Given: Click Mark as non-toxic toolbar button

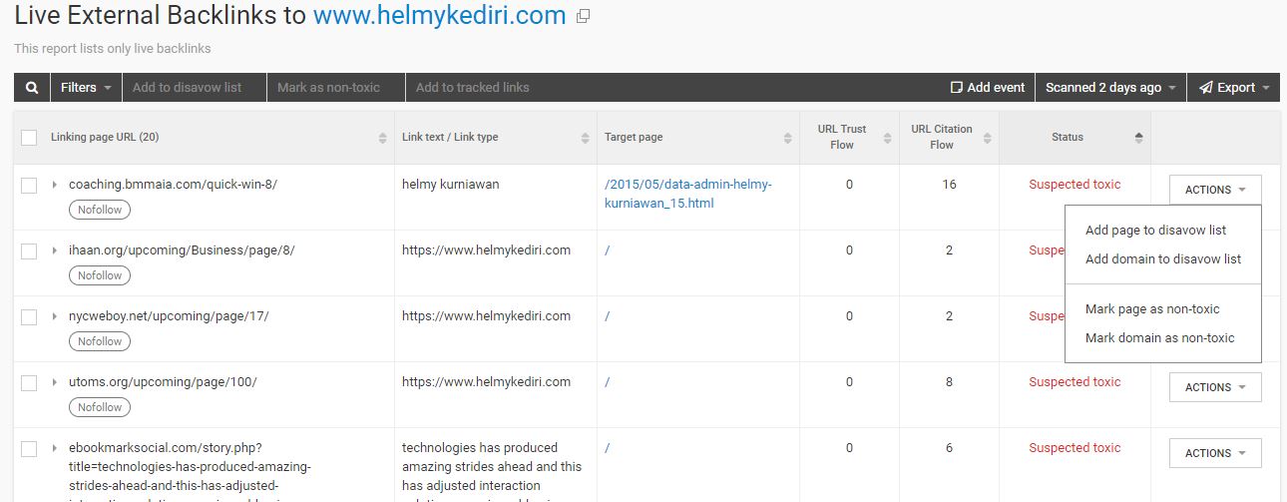Looking at the screenshot, I should click(x=328, y=88).
